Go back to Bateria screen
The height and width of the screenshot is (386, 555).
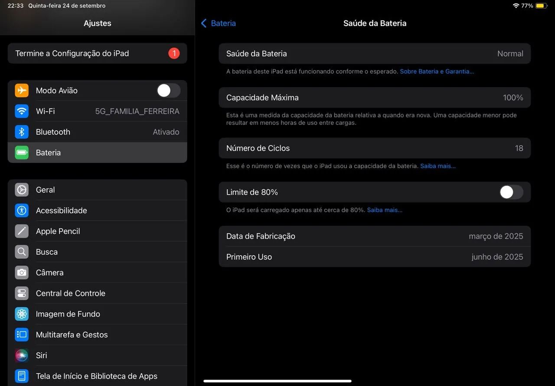point(219,23)
